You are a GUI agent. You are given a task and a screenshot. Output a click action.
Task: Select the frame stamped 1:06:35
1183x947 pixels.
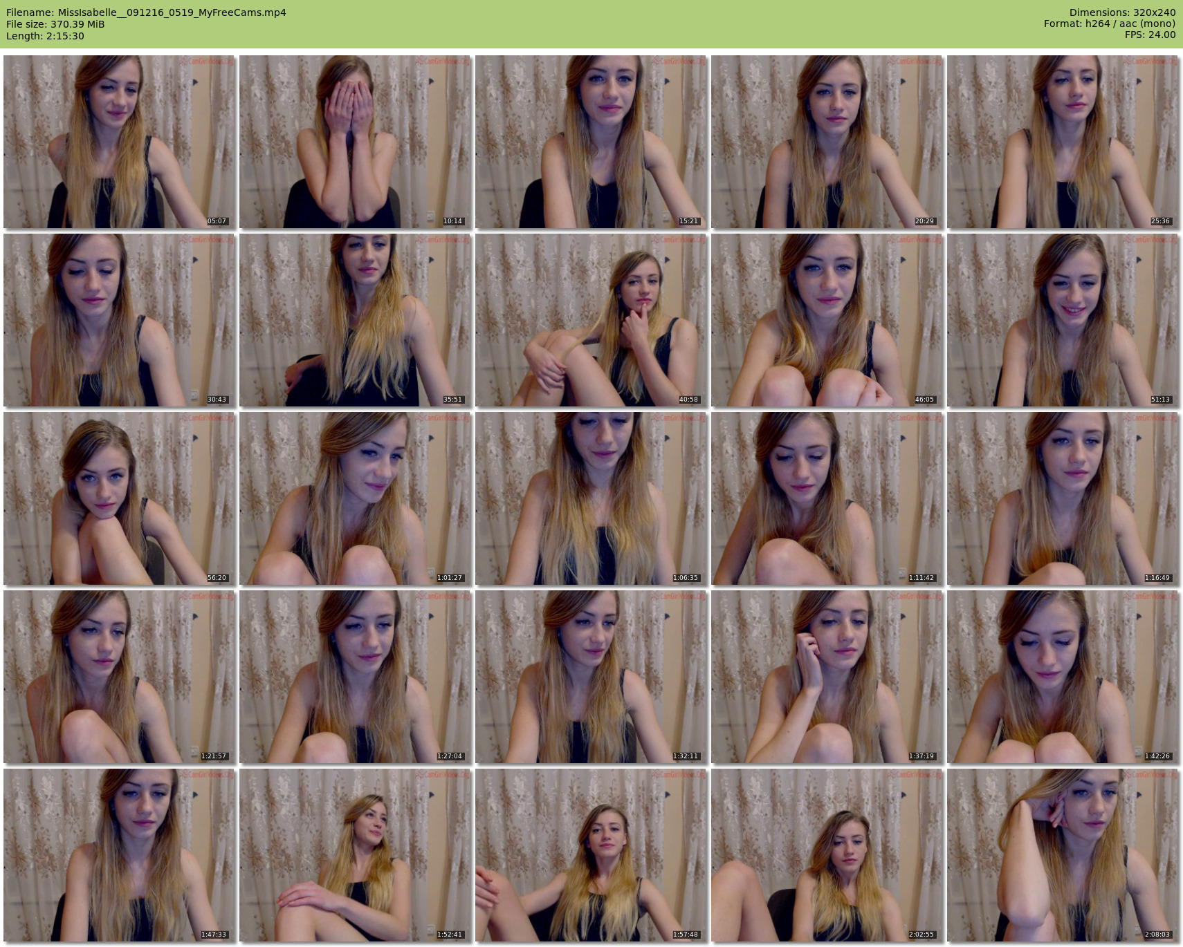(591, 498)
